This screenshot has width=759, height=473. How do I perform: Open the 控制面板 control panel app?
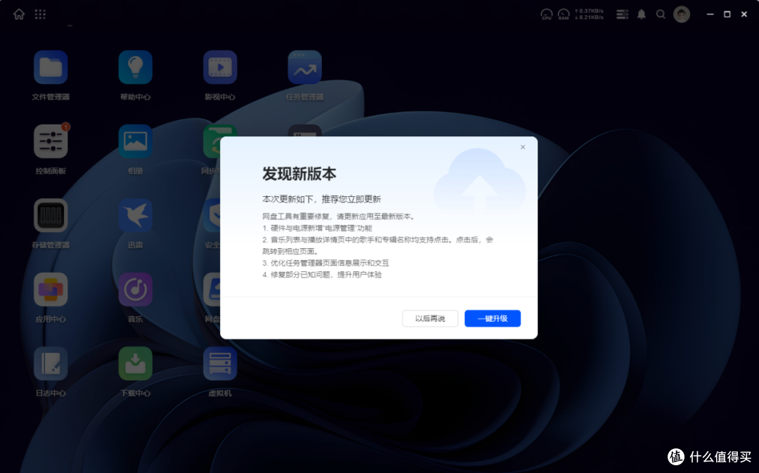coord(51,141)
